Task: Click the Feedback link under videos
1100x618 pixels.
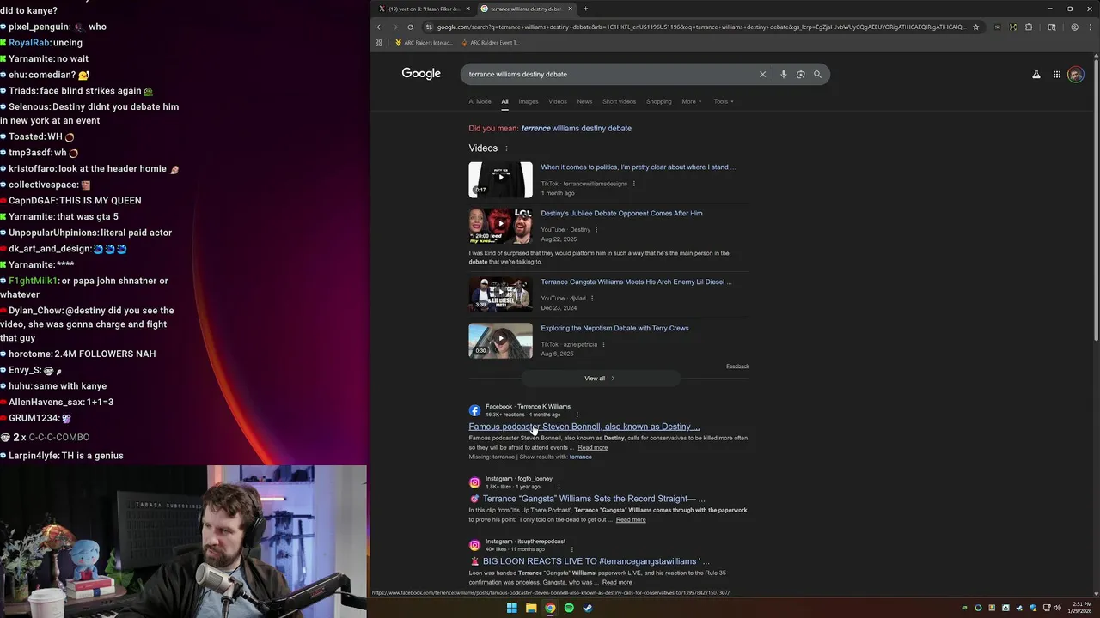Action: 737,367
